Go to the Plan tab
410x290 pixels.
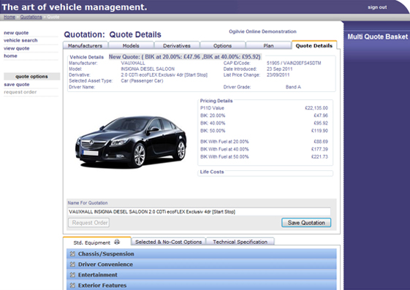coord(268,46)
